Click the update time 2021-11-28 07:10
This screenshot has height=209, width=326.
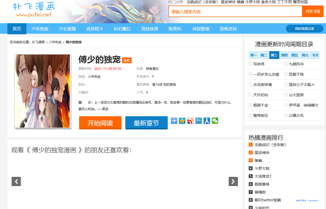(108, 69)
